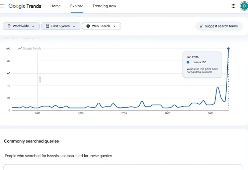Expand the Past 5 years dropdown
This screenshot has width=248, height=170.
(61, 26)
